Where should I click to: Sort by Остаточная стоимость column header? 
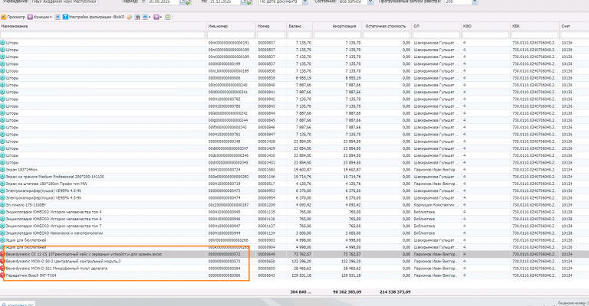387,26
